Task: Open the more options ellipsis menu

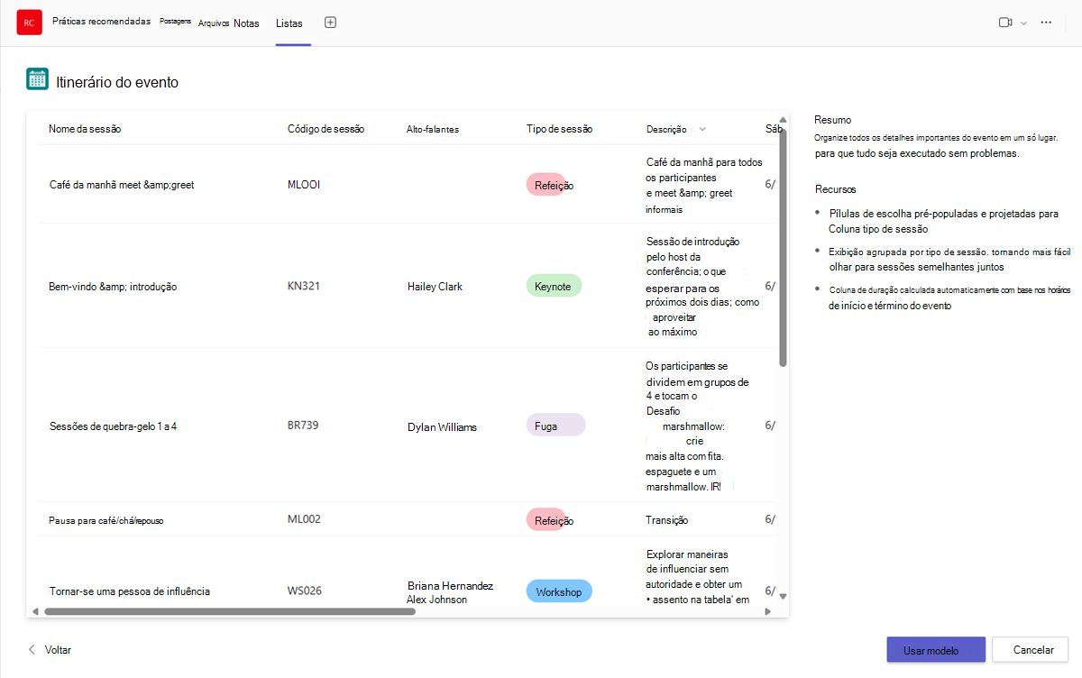Action: pos(1046,23)
